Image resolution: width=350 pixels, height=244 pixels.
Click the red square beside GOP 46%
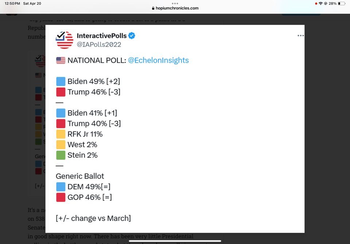(61, 197)
